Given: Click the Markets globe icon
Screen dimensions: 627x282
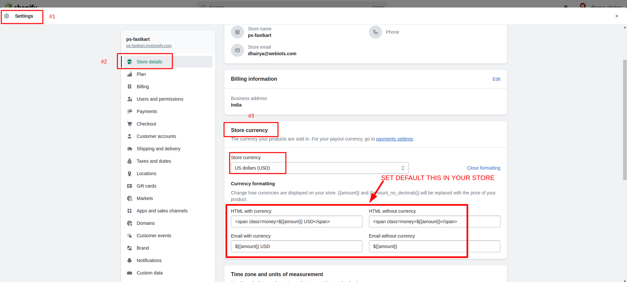Looking at the screenshot, I should [x=130, y=198].
